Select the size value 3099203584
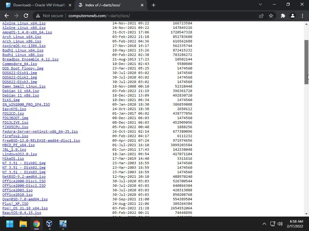309x231 pixels. (x=181, y=145)
